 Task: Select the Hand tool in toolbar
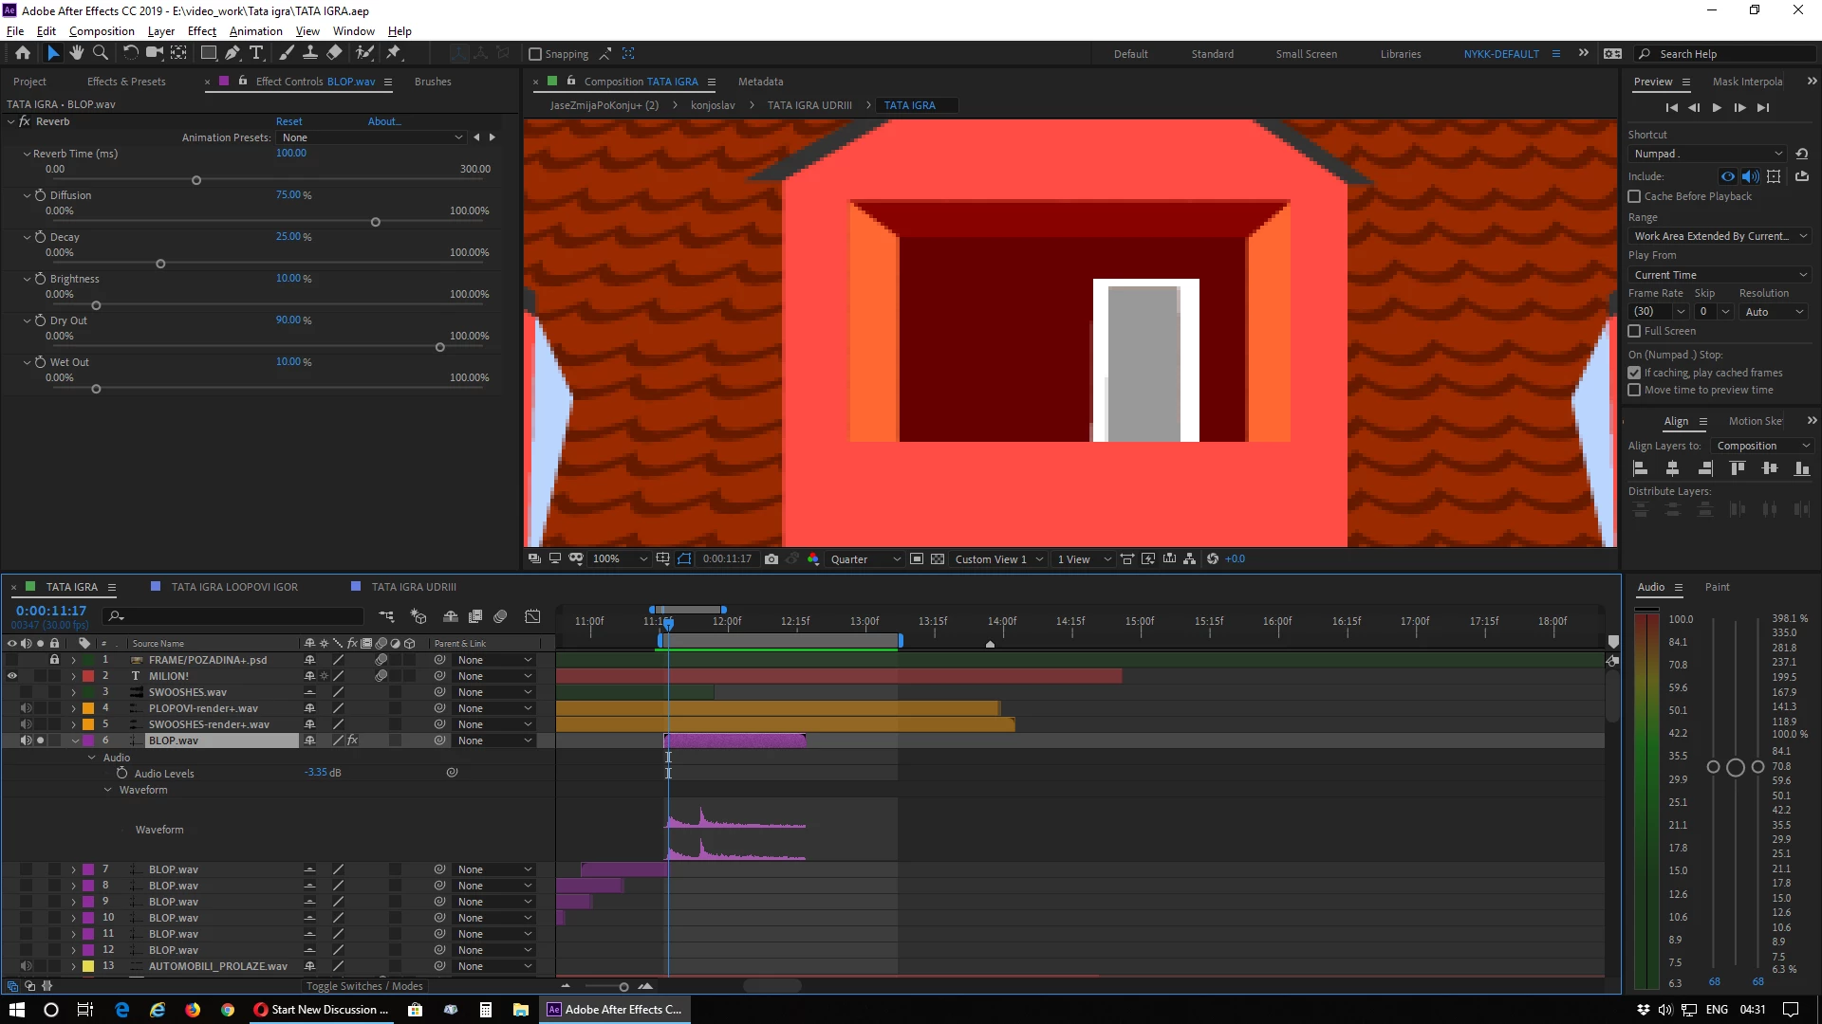pyautogui.click(x=77, y=53)
